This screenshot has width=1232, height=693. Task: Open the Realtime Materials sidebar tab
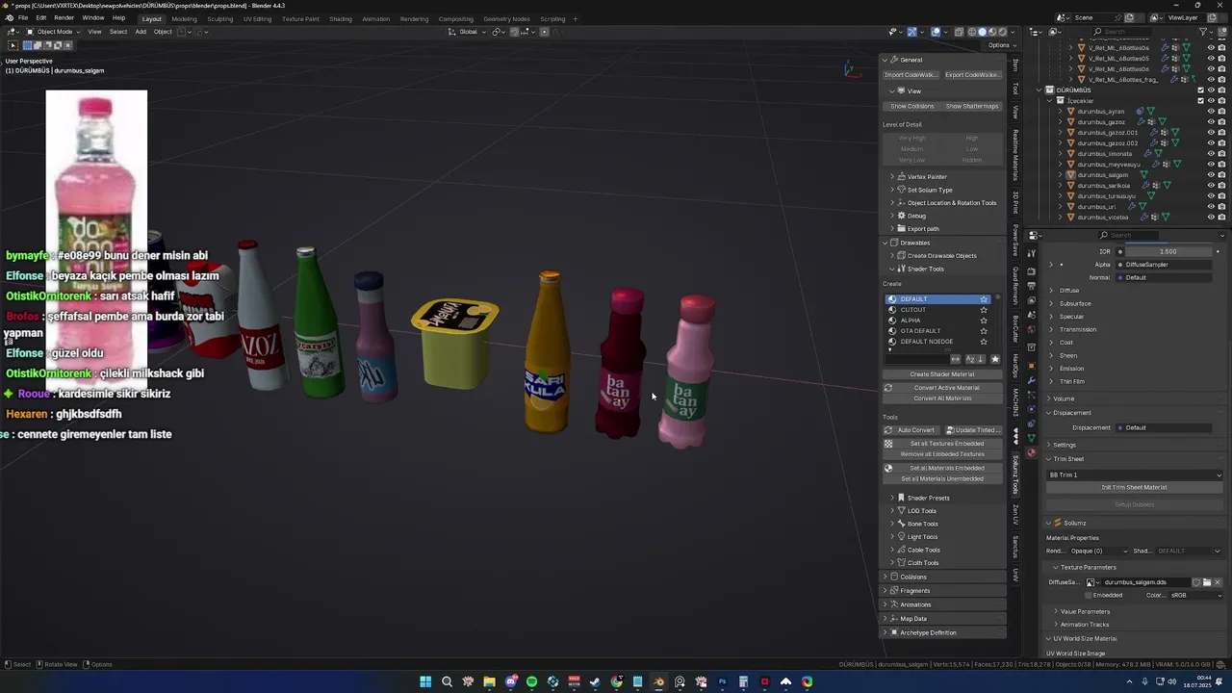click(x=1015, y=156)
